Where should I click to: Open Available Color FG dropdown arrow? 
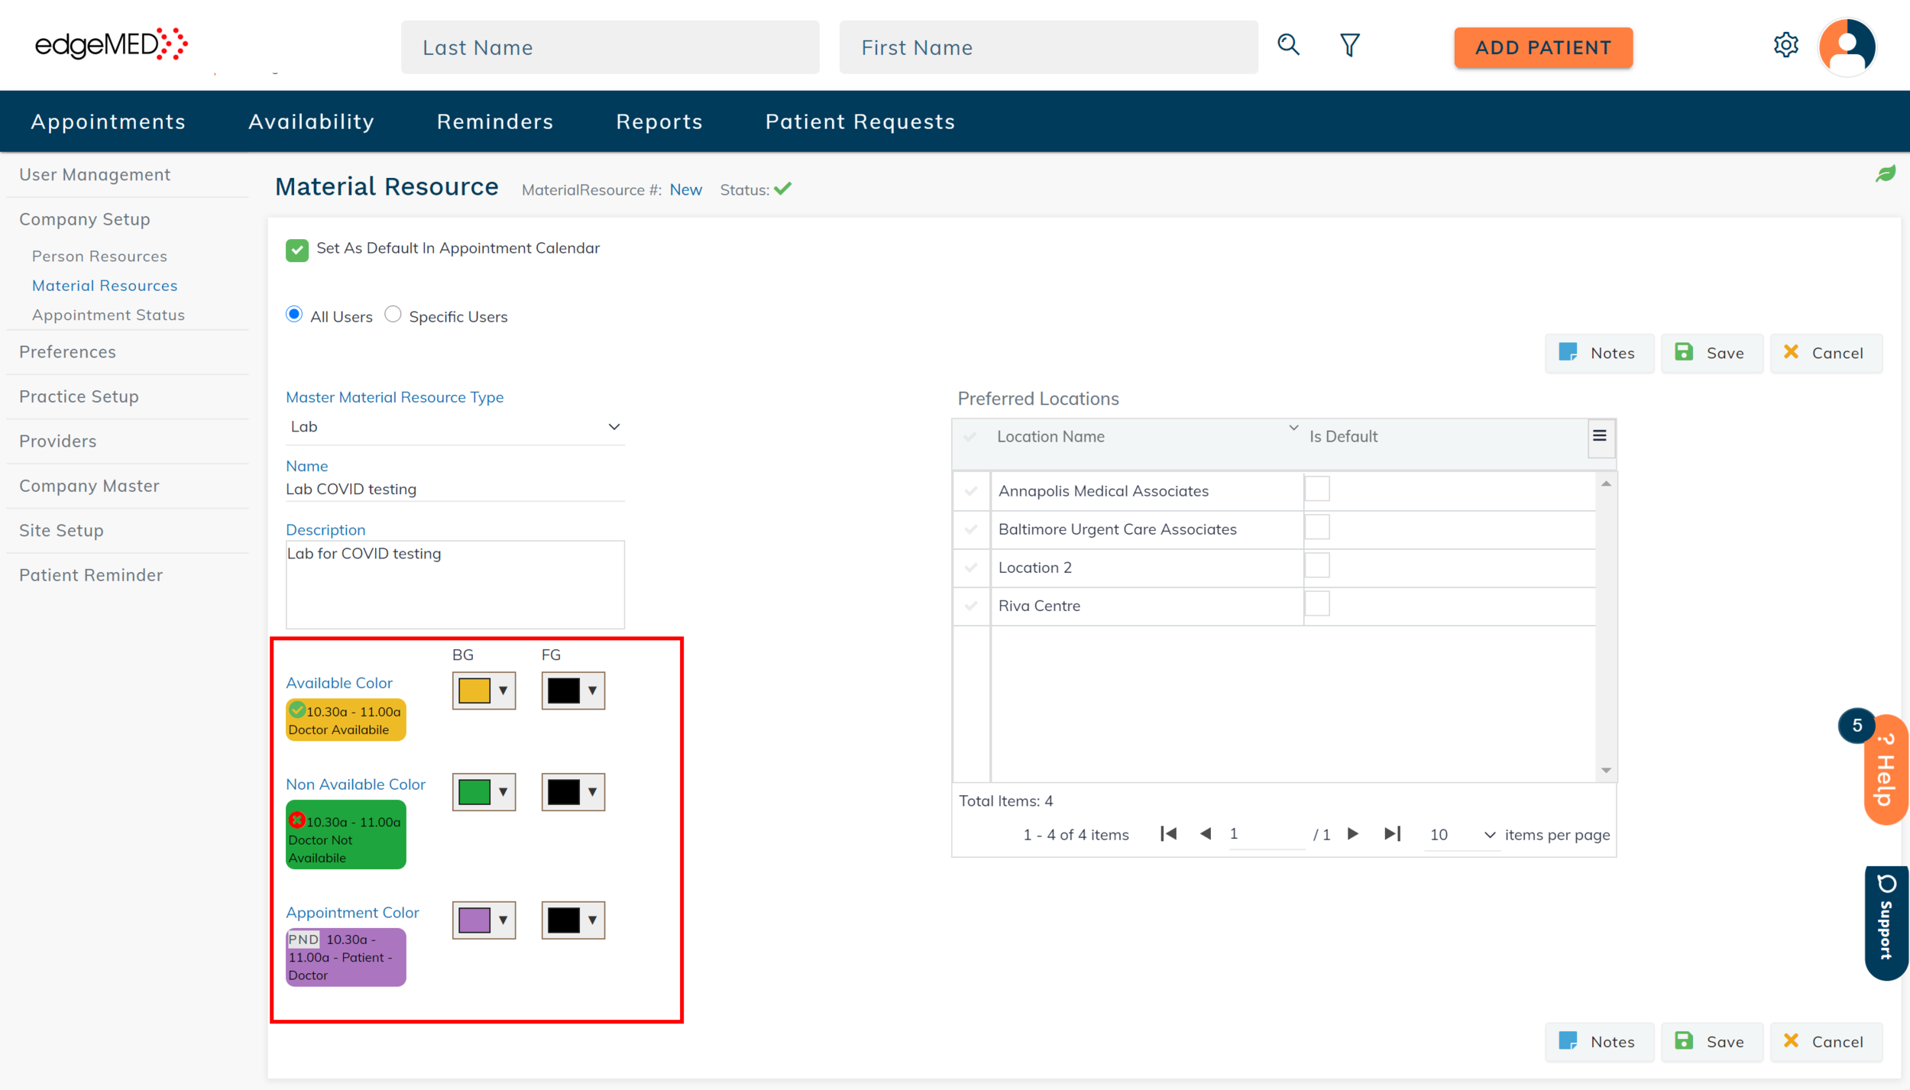point(592,691)
